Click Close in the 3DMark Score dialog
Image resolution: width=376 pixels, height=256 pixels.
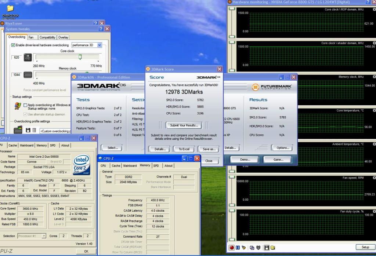[209, 161]
